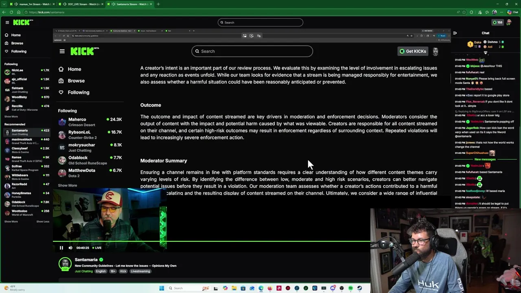Jump to LIVE indicator in player
Viewport: 521px width, 293px height.
(97, 247)
